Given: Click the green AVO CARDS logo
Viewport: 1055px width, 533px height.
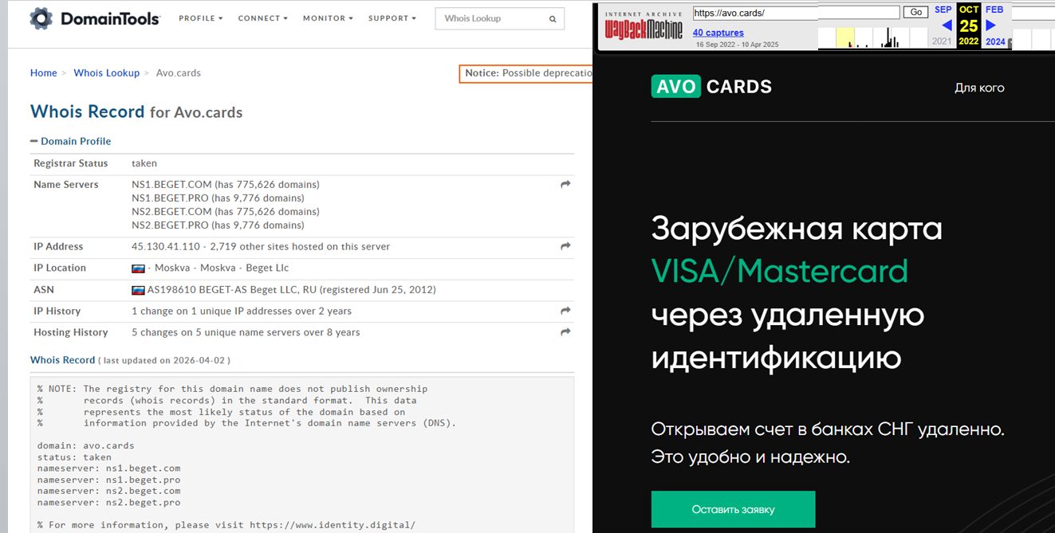Looking at the screenshot, I should pyautogui.click(x=711, y=86).
